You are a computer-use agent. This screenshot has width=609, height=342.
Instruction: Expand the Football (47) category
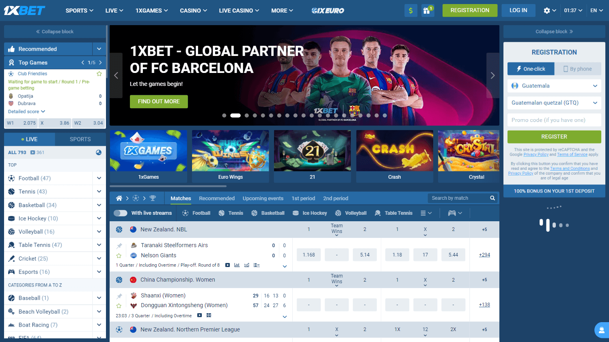coord(99,178)
